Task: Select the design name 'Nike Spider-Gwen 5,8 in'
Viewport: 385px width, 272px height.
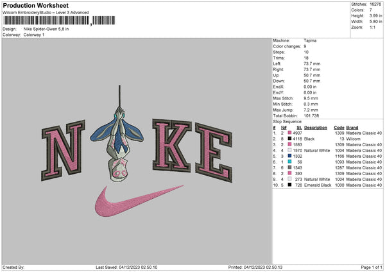Action: pyautogui.click(x=46, y=29)
